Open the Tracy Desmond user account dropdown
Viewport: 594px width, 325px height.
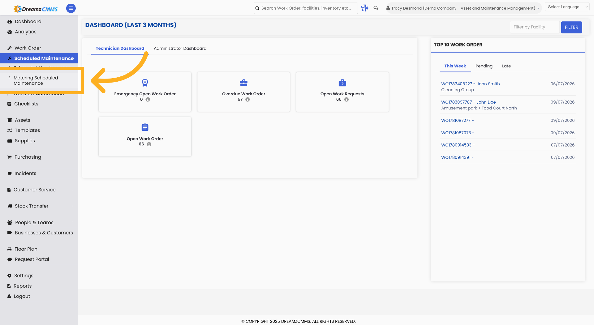click(463, 8)
